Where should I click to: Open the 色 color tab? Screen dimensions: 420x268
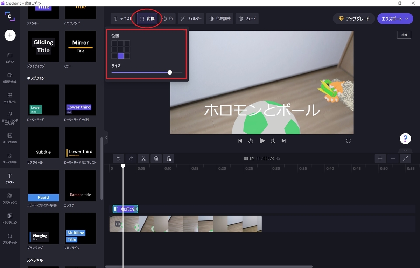(168, 19)
